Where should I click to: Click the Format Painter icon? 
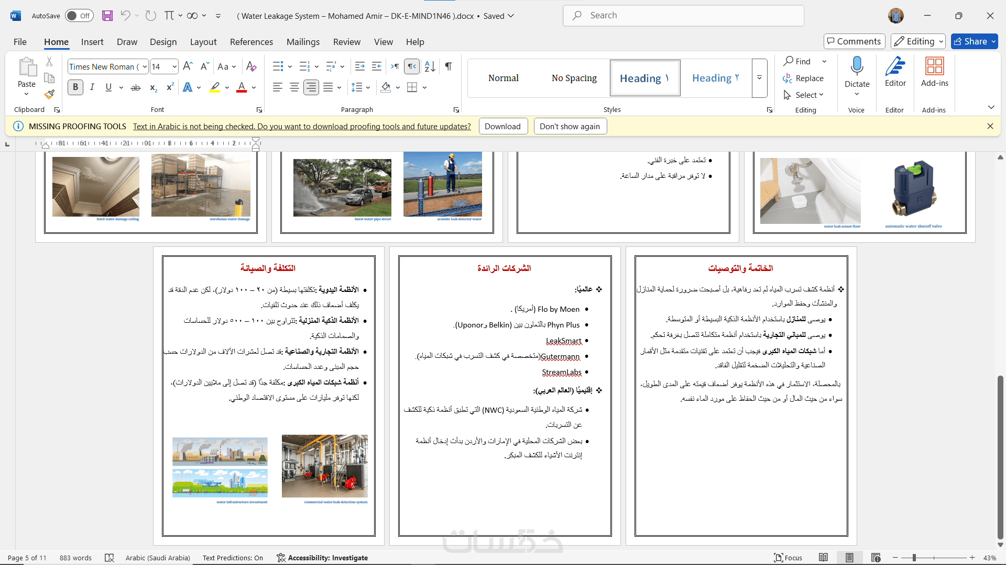[49, 95]
